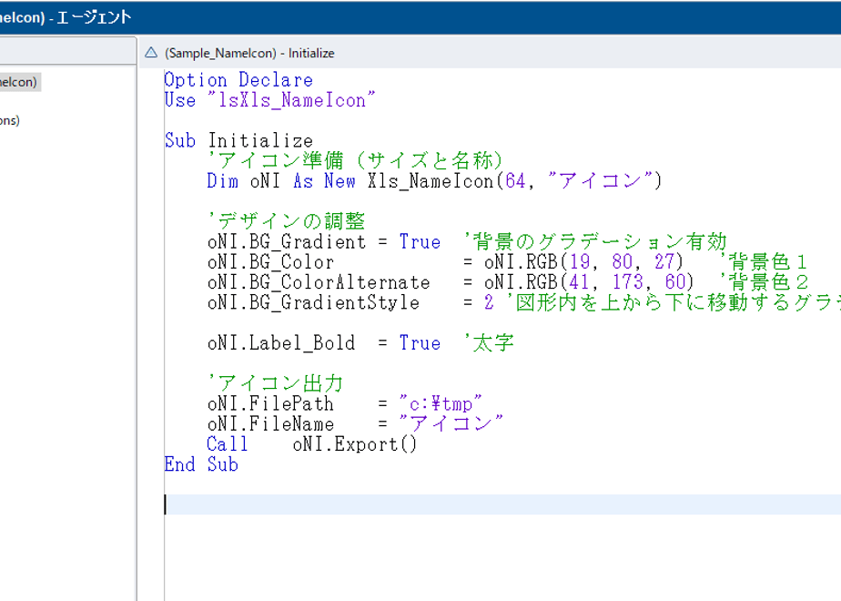The height and width of the screenshot is (601, 841).
Task: Click the 'oNI.BG_Gradient = True' line
Action: pos(323,241)
